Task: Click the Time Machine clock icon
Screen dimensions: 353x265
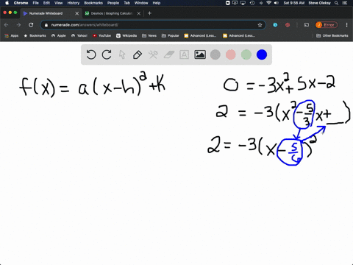Action: [x=252, y=3]
